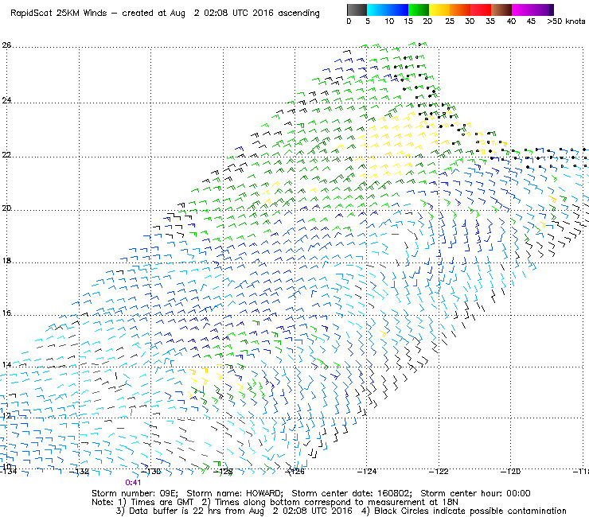Click the 'Times are GMT' note
Viewport: 589px width, 517px height.
pos(162,502)
